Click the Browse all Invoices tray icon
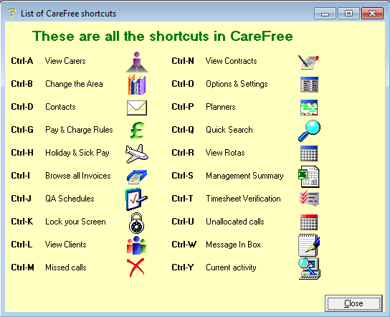The height and width of the screenshot is (317, 390). 137,176
